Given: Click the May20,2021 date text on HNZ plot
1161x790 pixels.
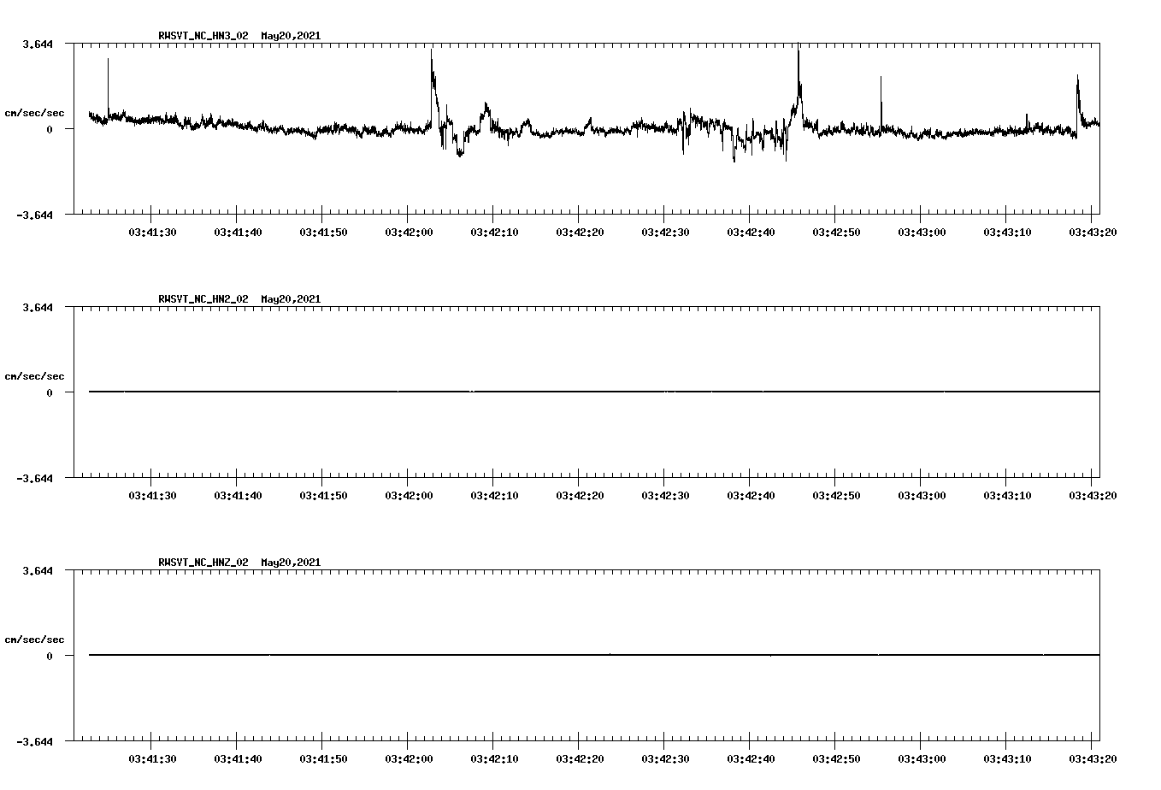Looking at the screenshot, I should click(x=290, y=562).
